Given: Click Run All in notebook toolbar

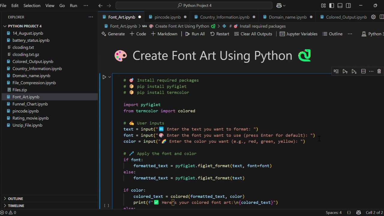Looking at the screenshot, I should (x=195, y=34).
